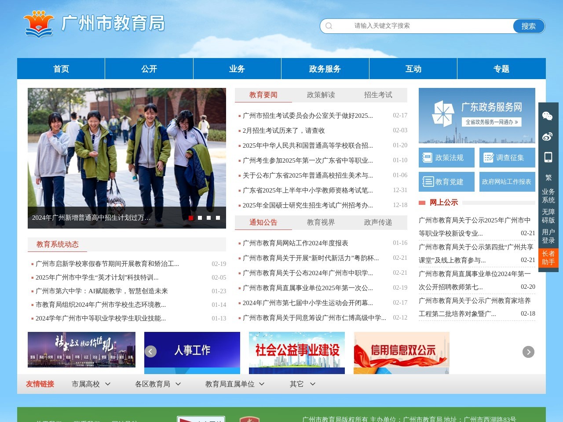Viewport: 563px width, 422px height.
Task: Open 社会主义核心价值观 banner
Action: point(81,349)
